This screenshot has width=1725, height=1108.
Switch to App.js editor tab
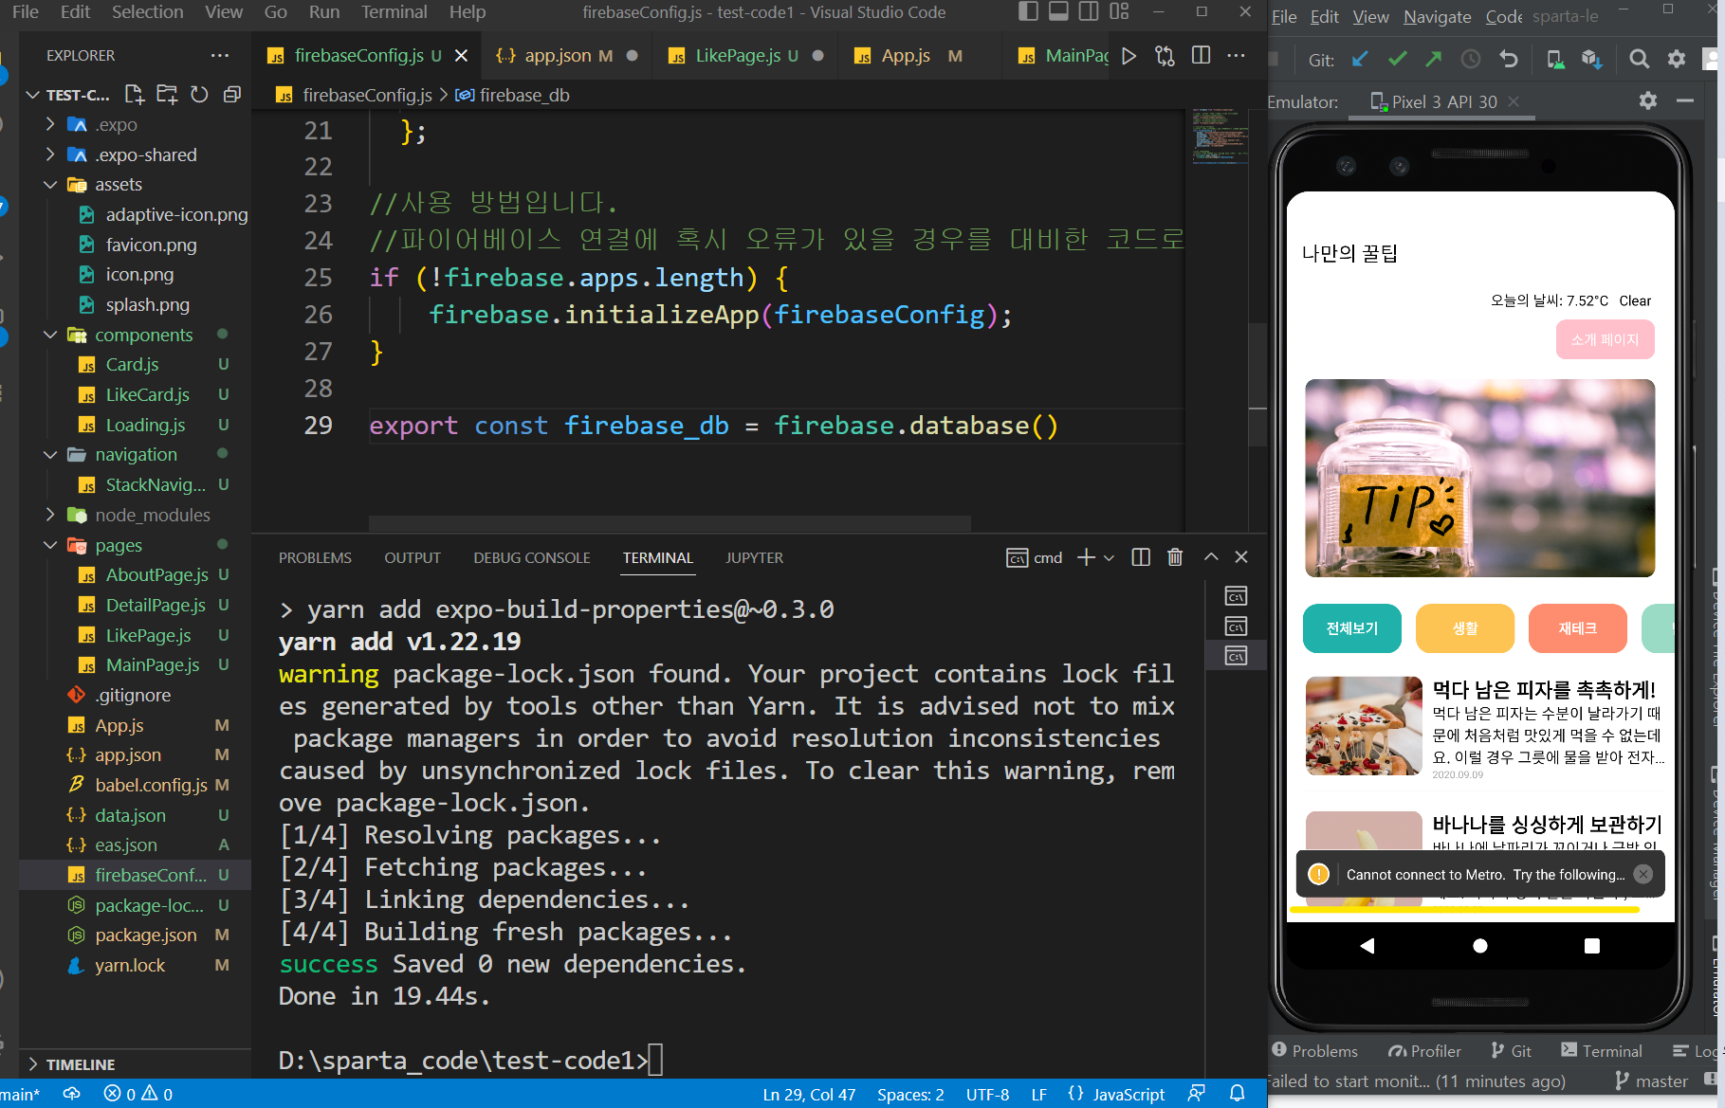click(920, 56)
